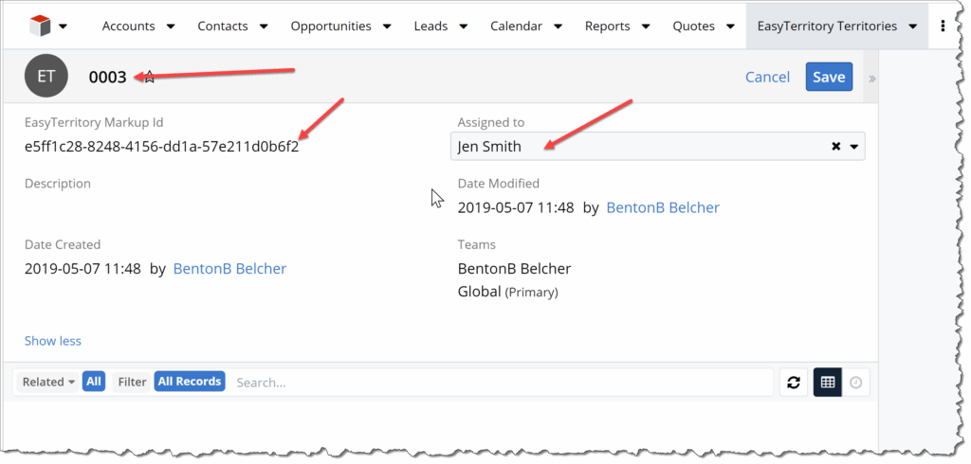Expand the Accounts module dropdown arrow

[171, 27]
